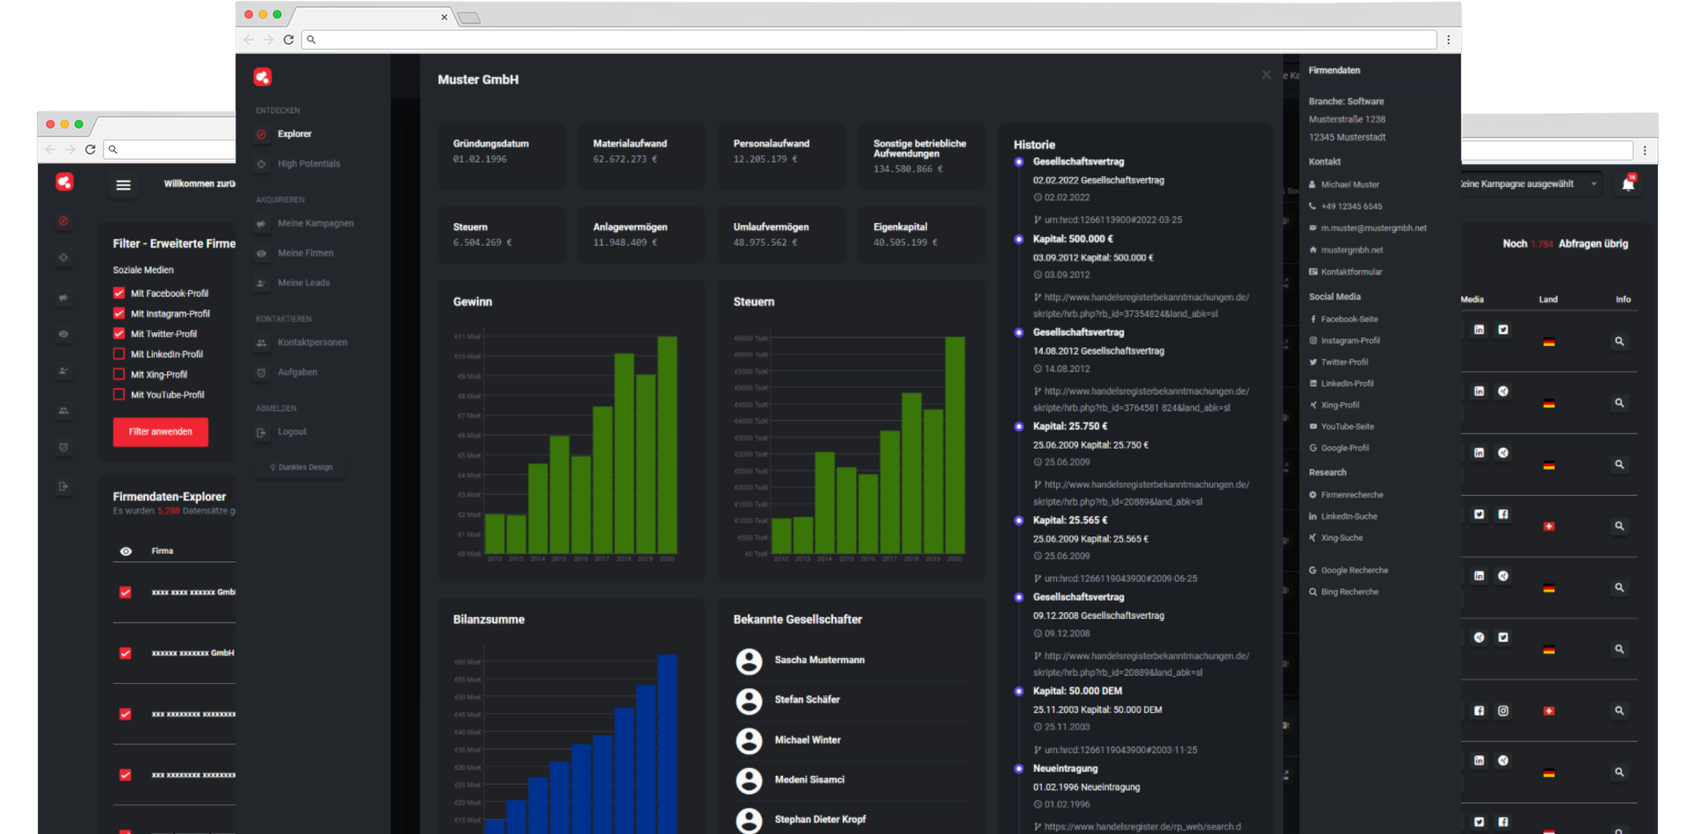
Task: Click the Xing-Suche icon
Action: pos(1313,537)
